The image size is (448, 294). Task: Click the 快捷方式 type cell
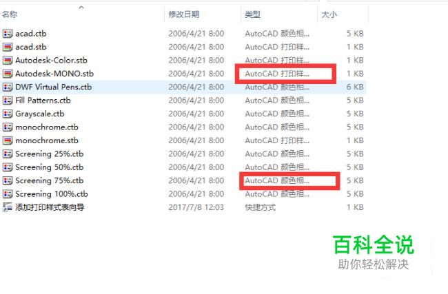click(261, 207)
